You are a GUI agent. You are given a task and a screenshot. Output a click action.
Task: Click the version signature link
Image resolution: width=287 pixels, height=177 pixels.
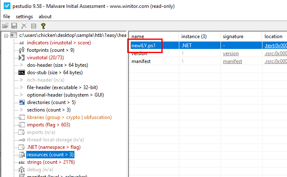coord(230,53)
